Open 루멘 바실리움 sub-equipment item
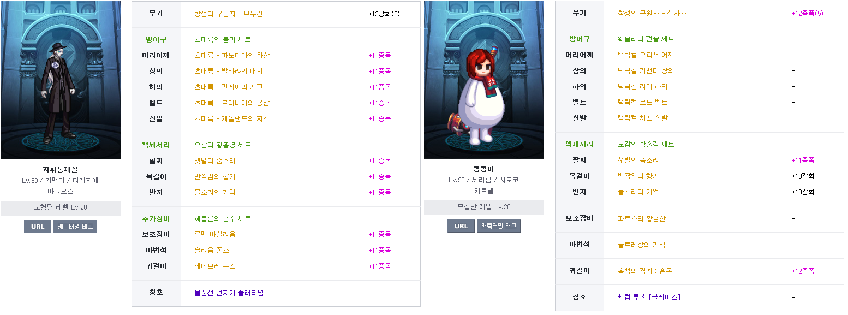Image resolution: width=848 pixels, height=315 pixels. point(215,234)
